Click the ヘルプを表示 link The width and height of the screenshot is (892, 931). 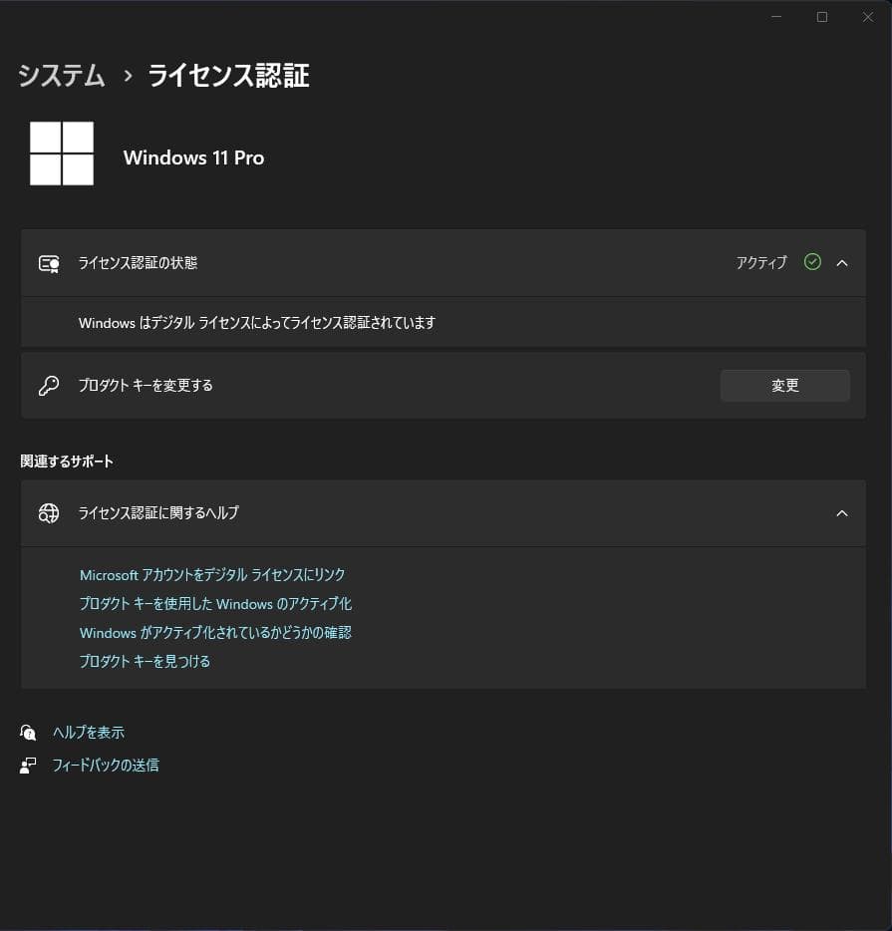click(87, 732)
